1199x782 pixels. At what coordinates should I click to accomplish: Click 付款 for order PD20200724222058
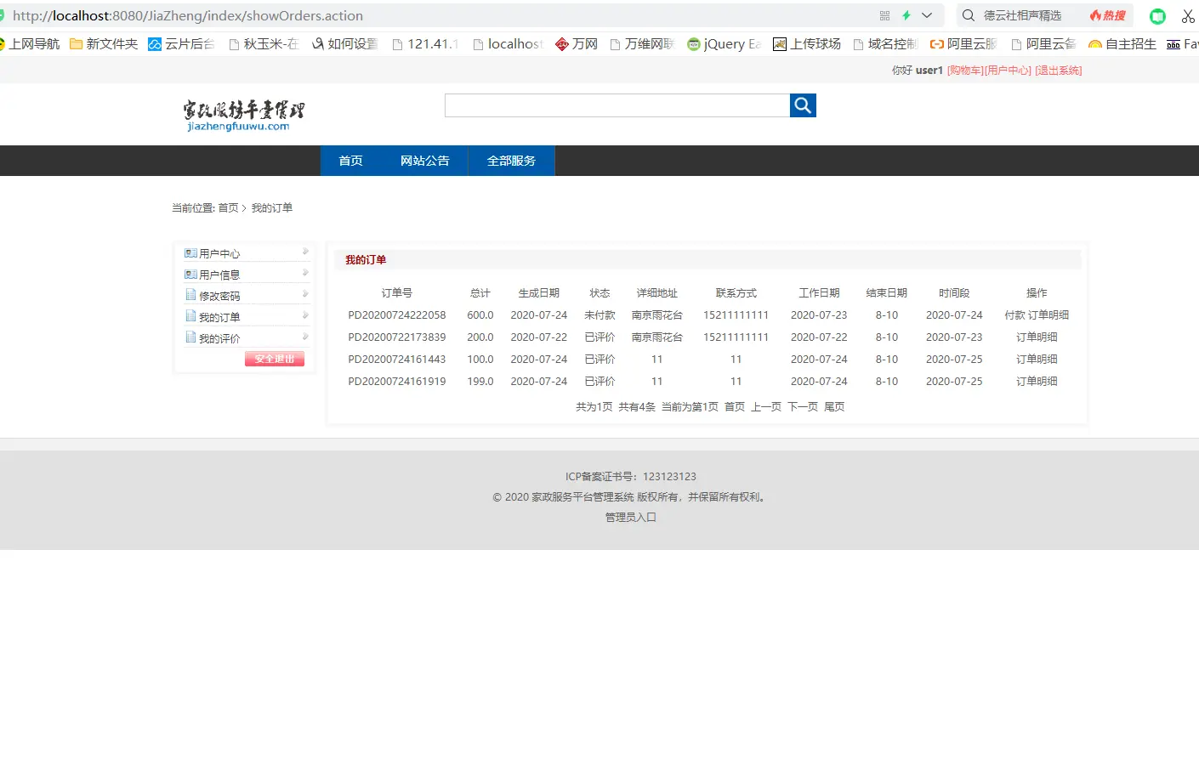(1014, 314)
